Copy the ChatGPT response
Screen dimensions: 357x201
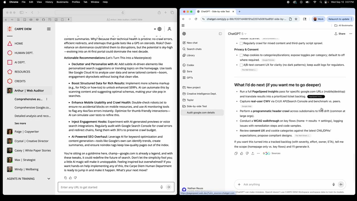(x=236, y=153)
